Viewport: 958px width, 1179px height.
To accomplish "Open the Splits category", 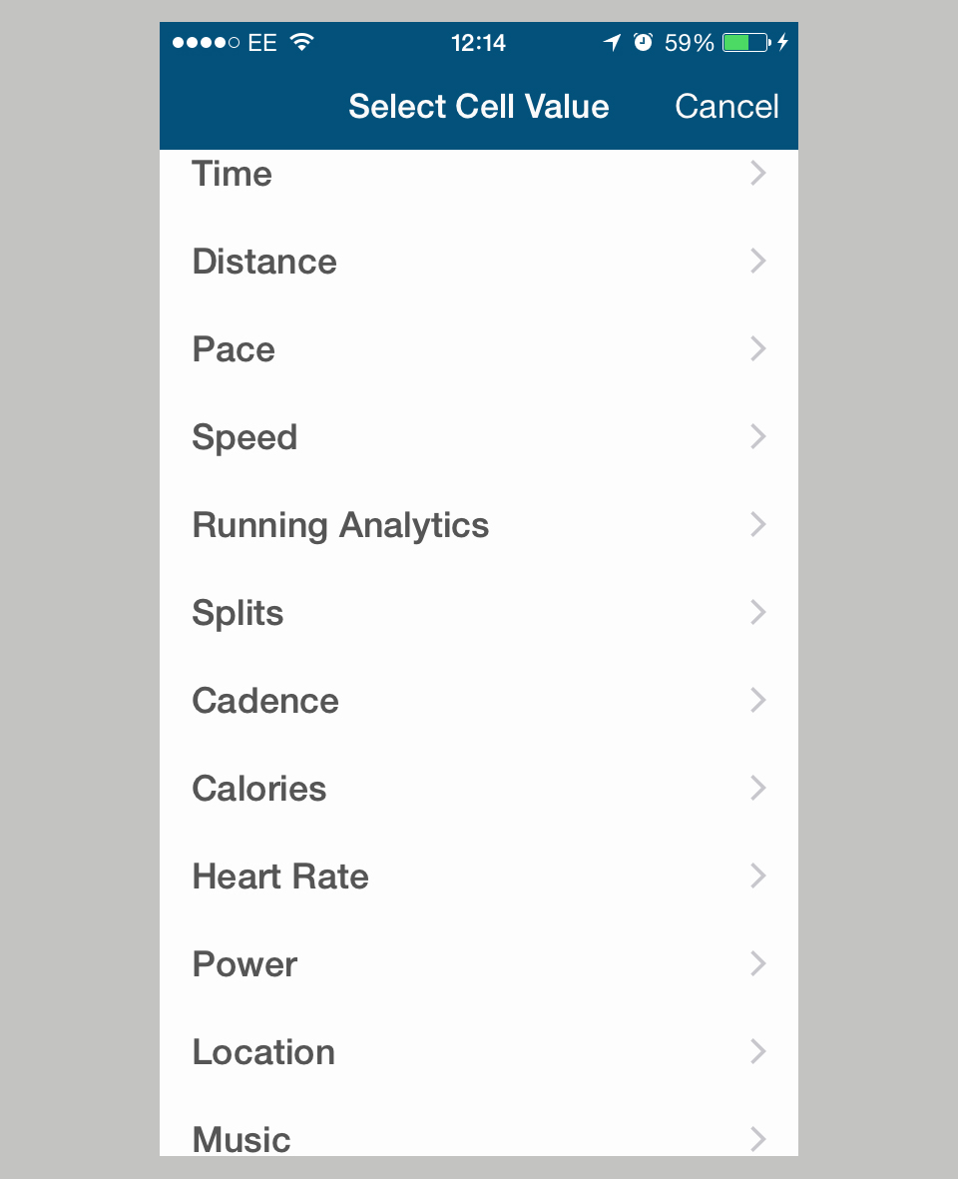I will pyautogui.click(x=238, y=613).
